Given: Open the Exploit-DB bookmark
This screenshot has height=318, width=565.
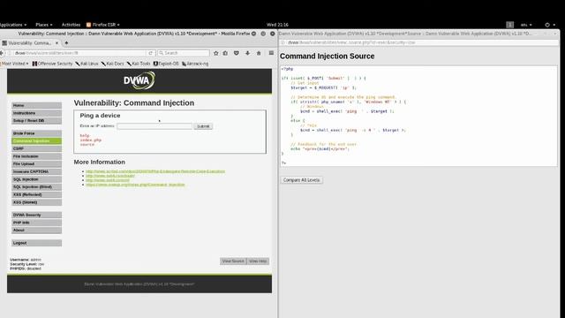Looking at the screenshot, I should [x=166, y=64].
